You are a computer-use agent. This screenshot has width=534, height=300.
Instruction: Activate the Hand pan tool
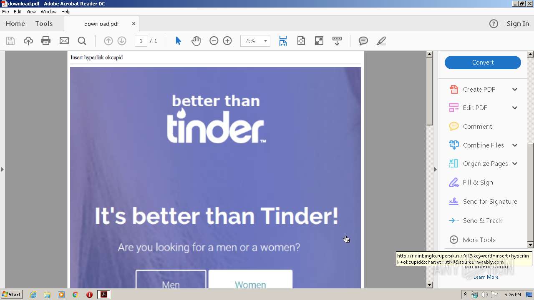click(196, 41)
